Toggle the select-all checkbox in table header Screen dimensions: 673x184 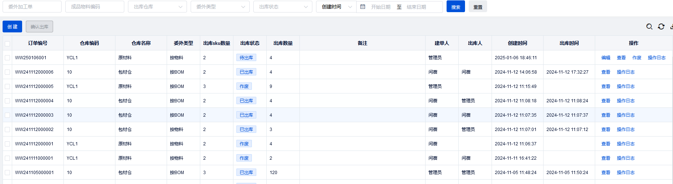click(7, 43)
